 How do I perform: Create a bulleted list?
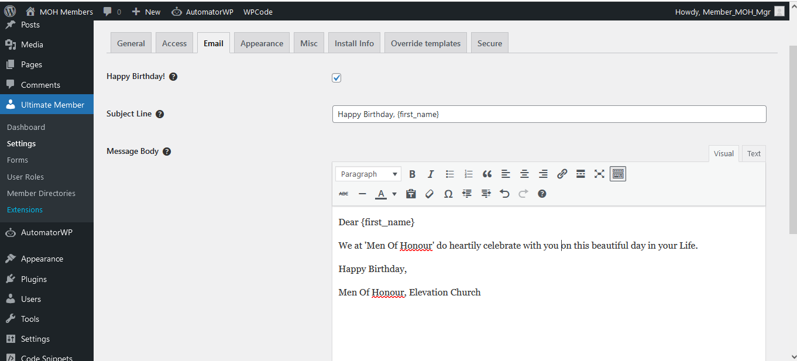449,174
